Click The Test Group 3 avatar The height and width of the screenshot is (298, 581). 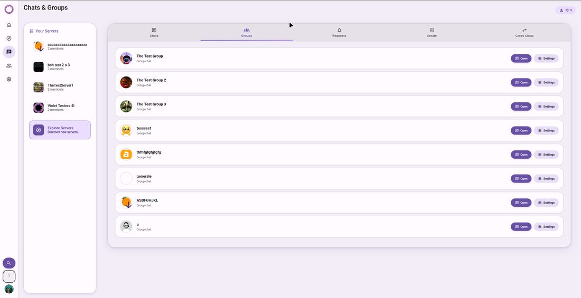(x=126, y=107)
